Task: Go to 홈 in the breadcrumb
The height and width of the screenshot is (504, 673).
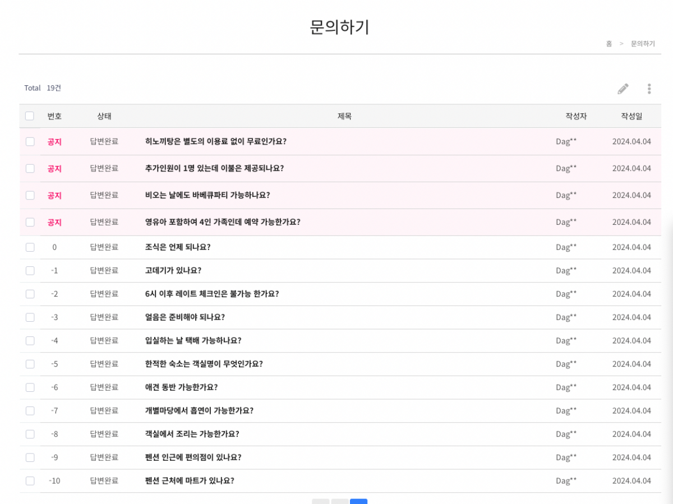Action: (609, 44)
